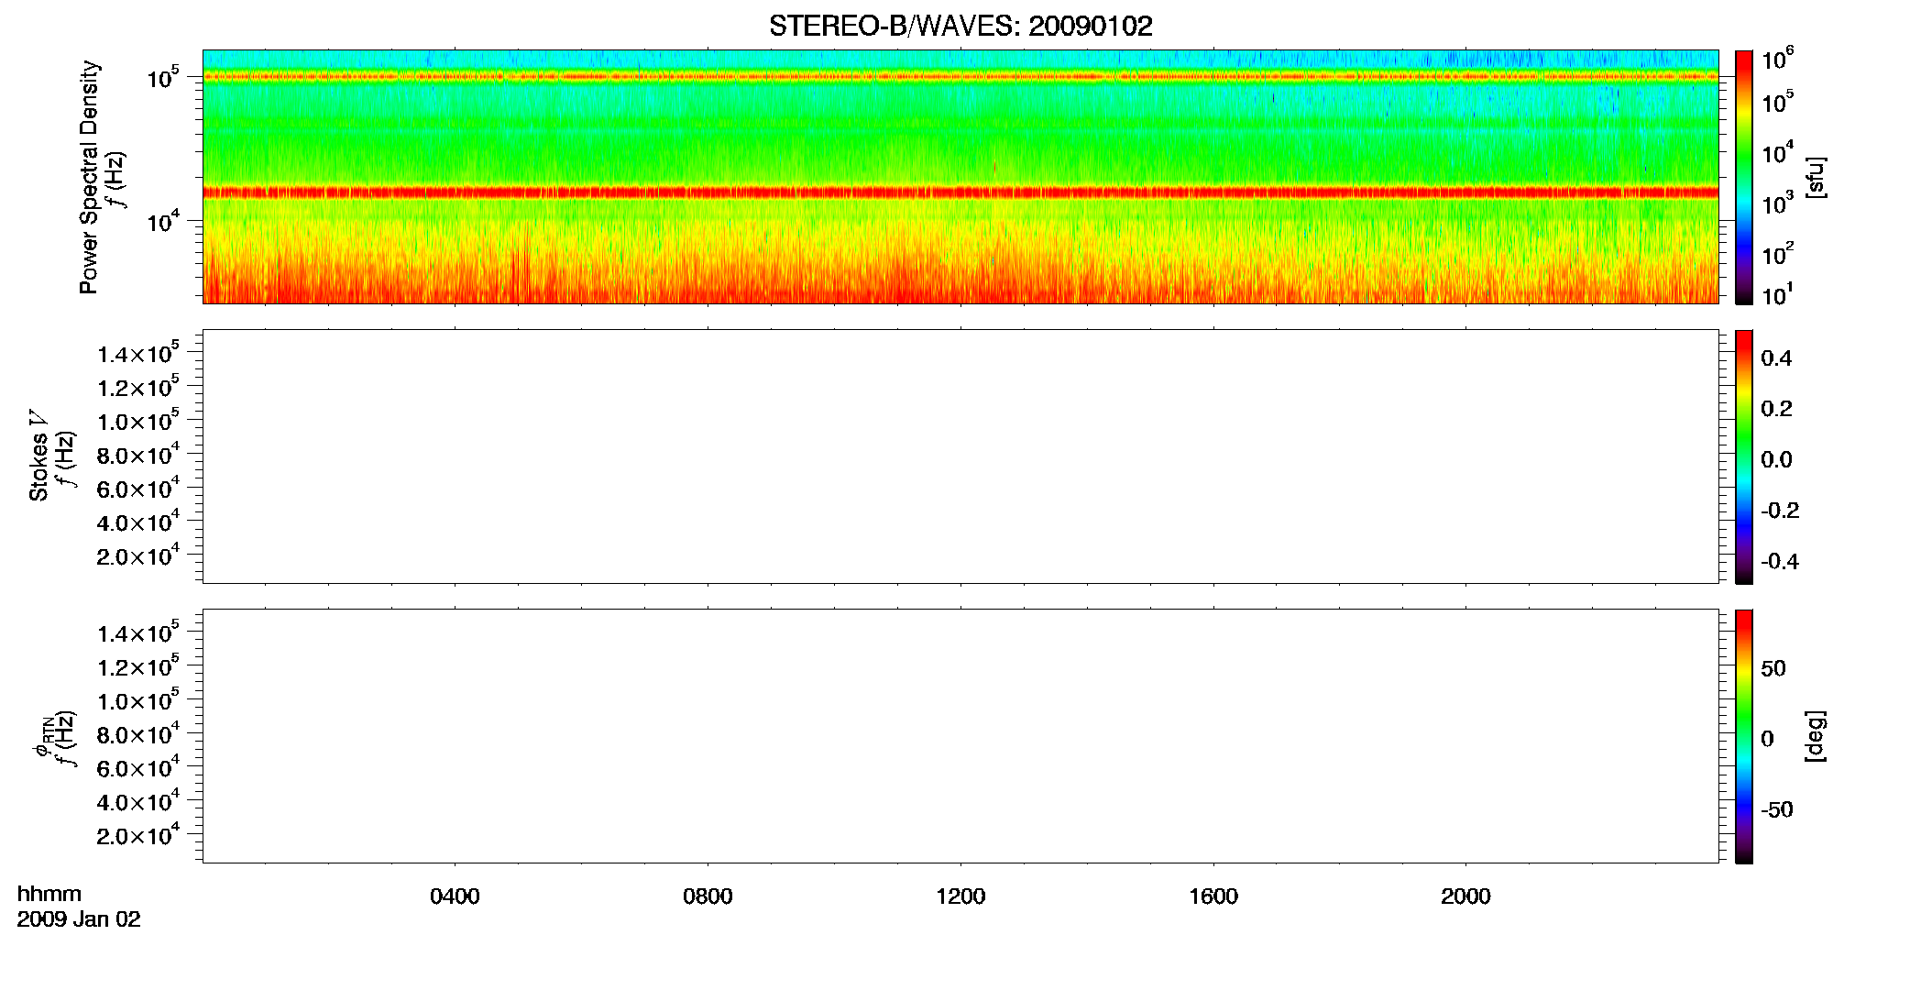
Task: Click the phi RTN degree colorbar
Action: tap(1743, 736)
